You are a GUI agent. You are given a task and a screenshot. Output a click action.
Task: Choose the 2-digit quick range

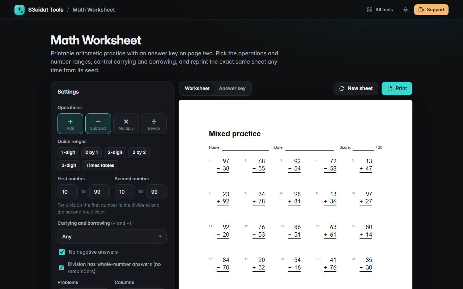point(115,152)
